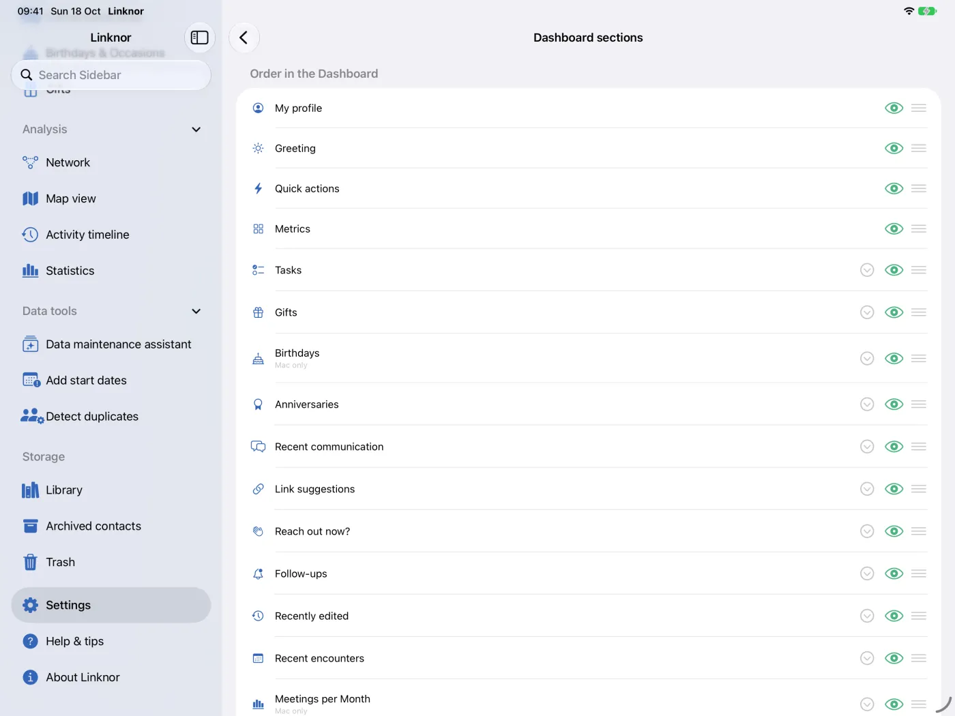Expand options for Tasks section

867,270
